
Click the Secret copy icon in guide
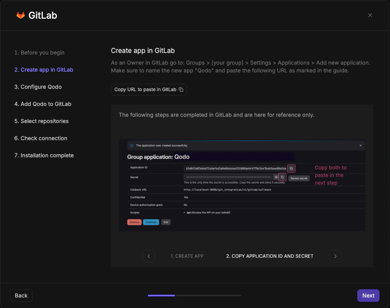(x=282, y=177)
